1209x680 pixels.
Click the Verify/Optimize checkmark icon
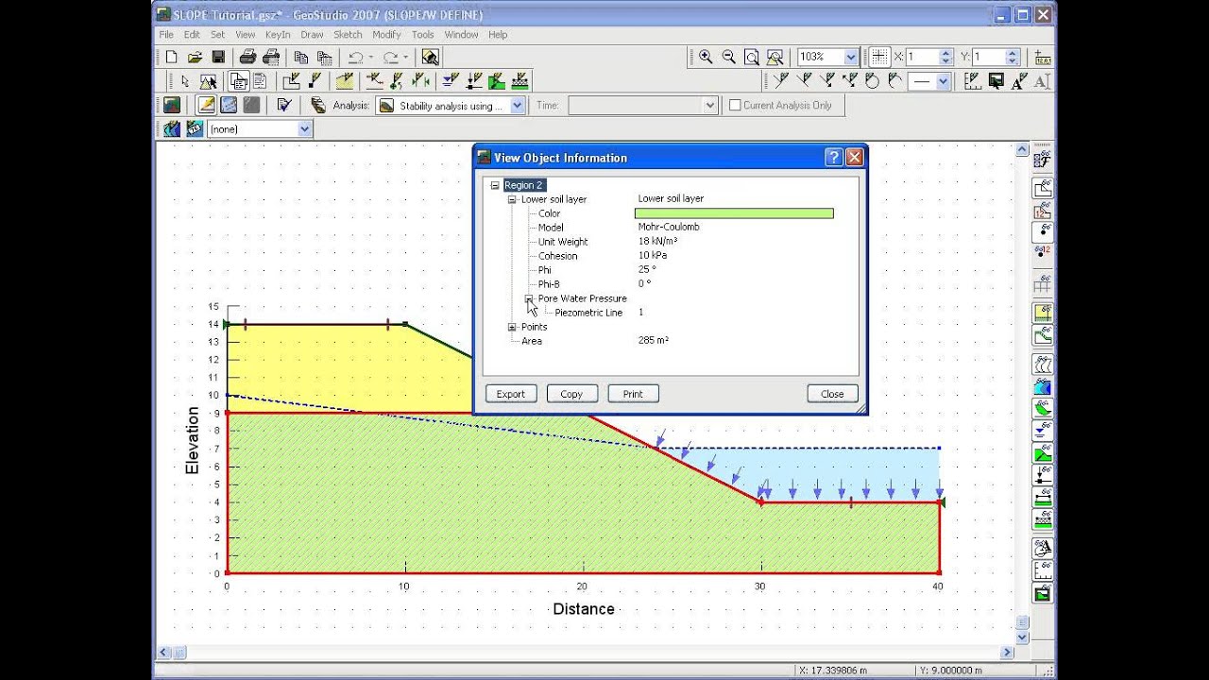click(282, 106)
